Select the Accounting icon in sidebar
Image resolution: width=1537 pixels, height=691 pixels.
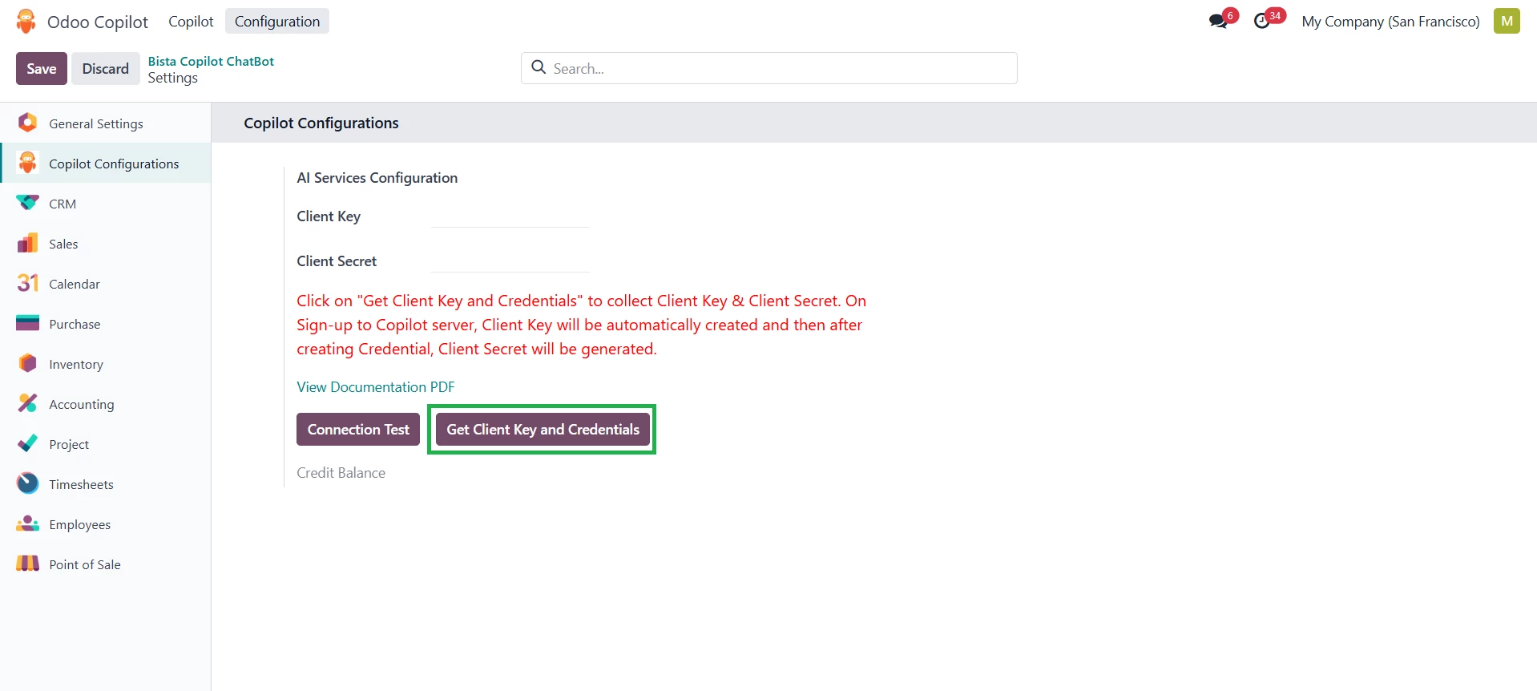pyautogui.click(x=27, y=404)
